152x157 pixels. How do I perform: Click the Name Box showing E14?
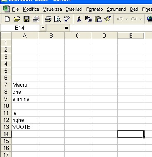20,28
